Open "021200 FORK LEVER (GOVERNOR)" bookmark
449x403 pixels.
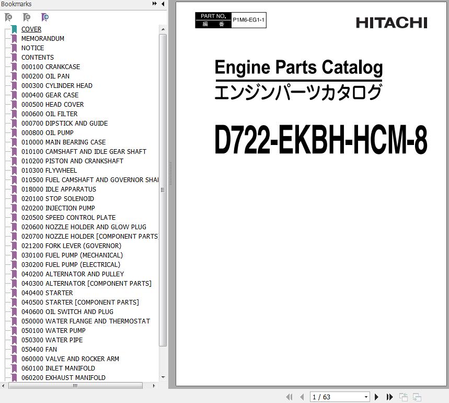pos(71,246)
